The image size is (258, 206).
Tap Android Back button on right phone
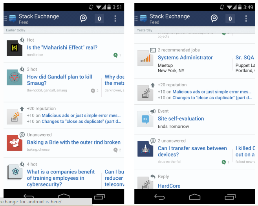tap(159, 197)
